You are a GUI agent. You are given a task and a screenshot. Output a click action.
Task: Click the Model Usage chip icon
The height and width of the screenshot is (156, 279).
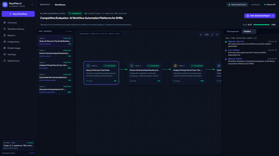coord(4,48)
